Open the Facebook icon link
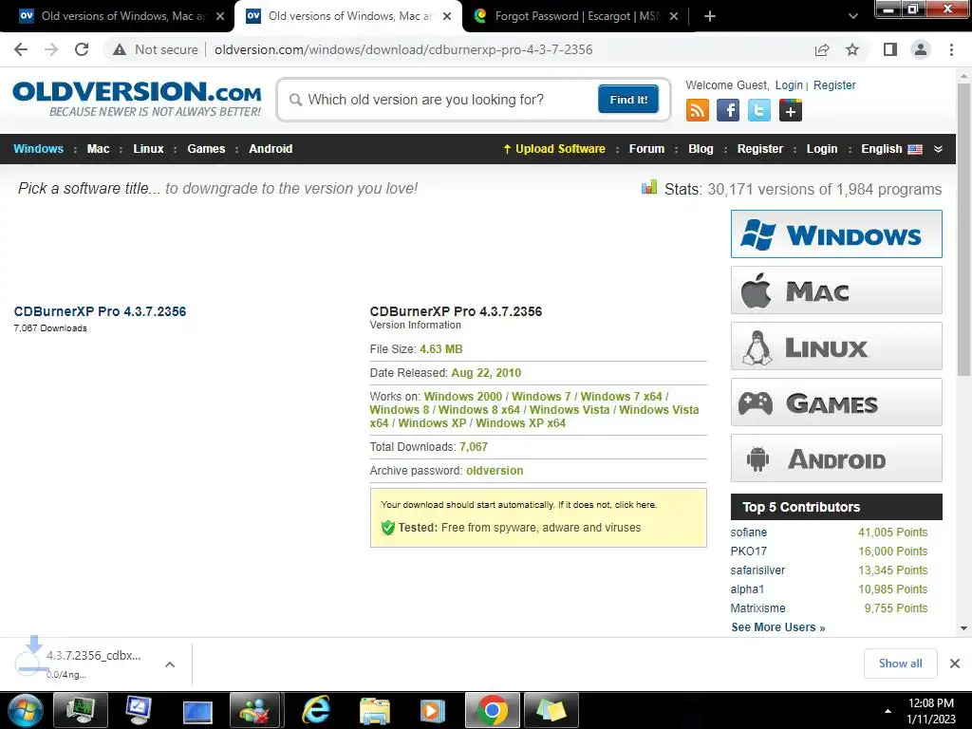The height and width of the screenshot is (729, 972). 728,111
